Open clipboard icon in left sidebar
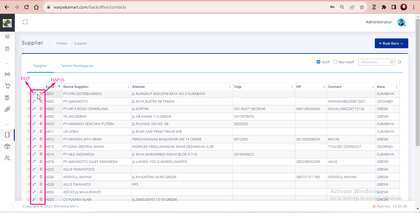 7,49
